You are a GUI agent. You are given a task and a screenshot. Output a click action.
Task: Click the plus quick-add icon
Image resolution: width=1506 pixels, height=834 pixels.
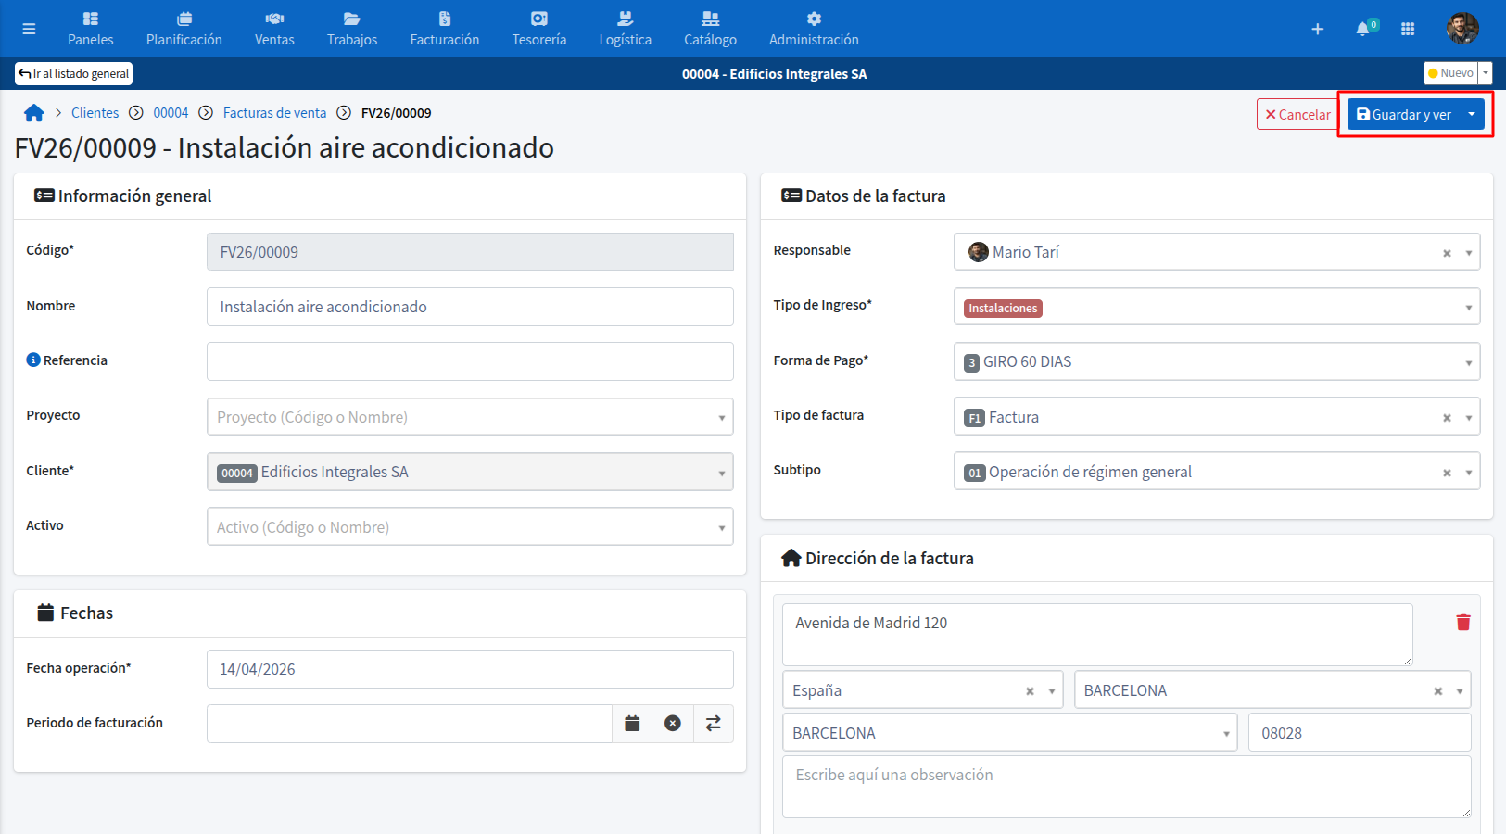(x=1317, y=29)
